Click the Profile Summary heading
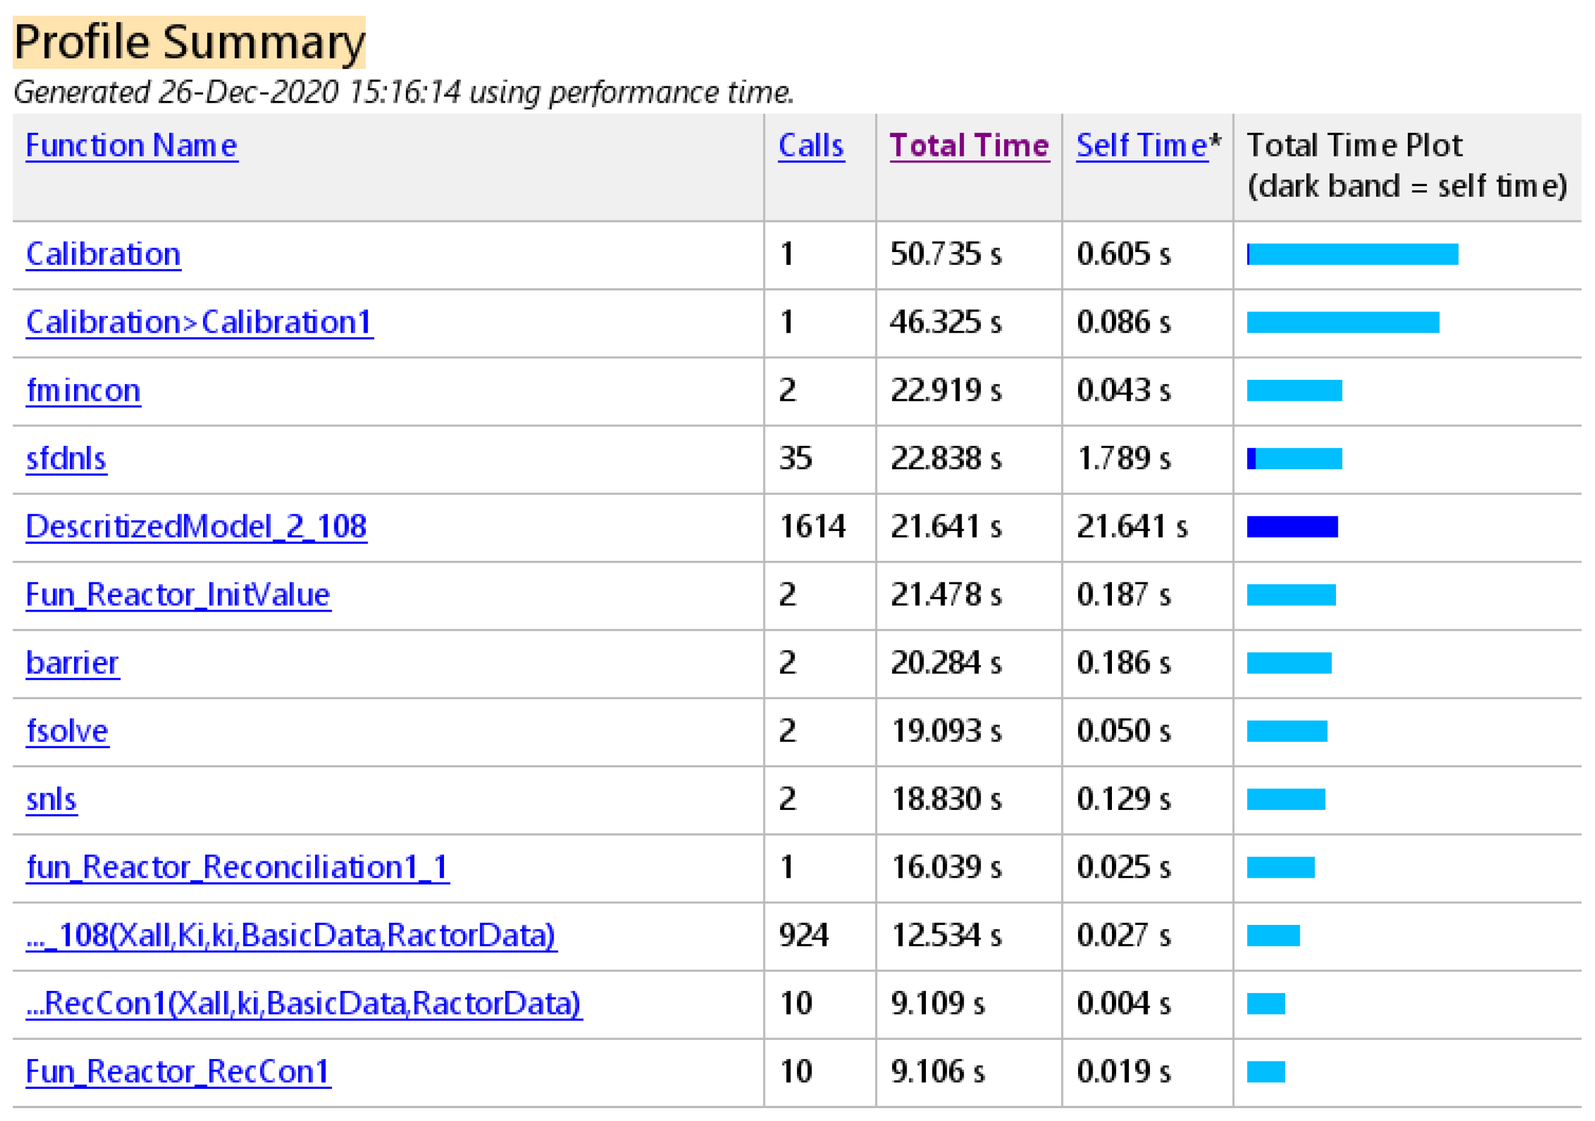The width and height of the screenshot is (1595, 1121). [x=189, y=43]
